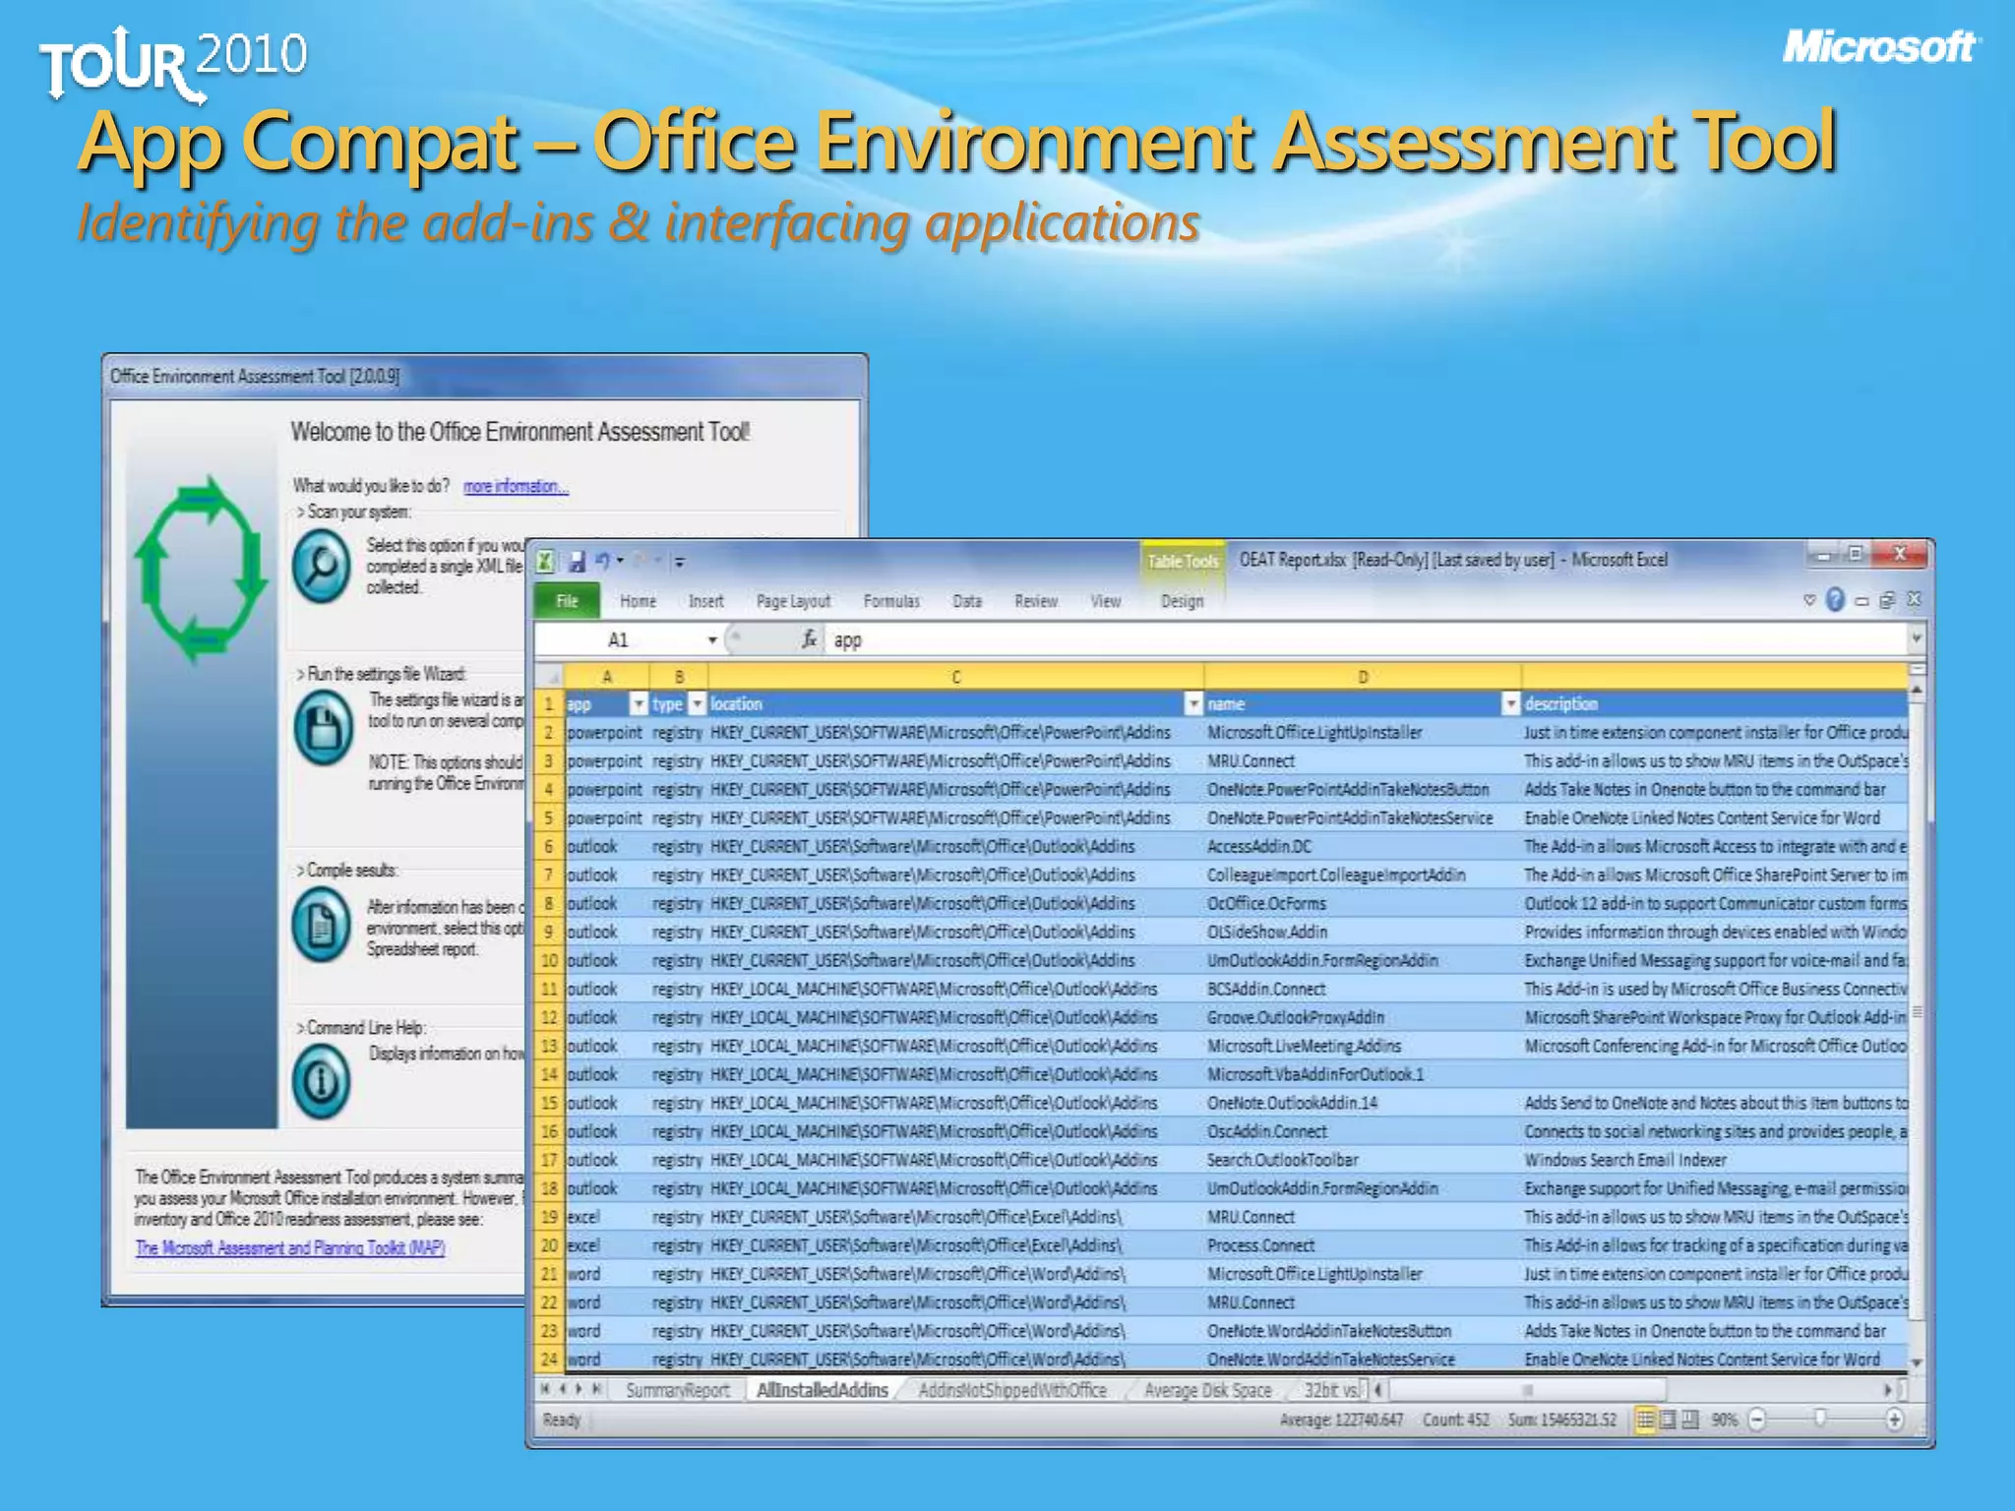Image resolution: width=2015 pixels, height=1511 pixels.
Task: Open the Average Disk Space sheet tab
Action: click(1208, 1390)
